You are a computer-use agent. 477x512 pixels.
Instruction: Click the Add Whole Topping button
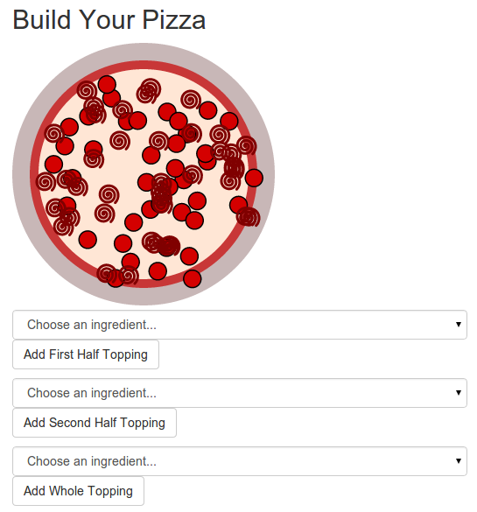[78, 491]
